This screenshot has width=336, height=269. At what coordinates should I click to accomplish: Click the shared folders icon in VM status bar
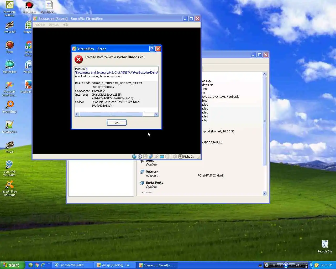(x=162, y=157)
